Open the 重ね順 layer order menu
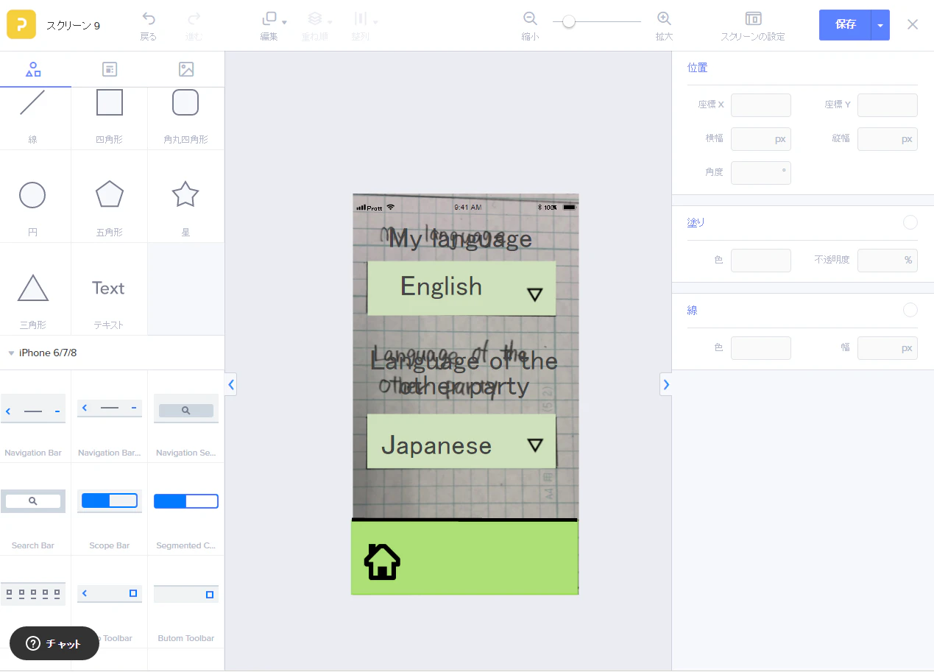 [x=317, y=25]
